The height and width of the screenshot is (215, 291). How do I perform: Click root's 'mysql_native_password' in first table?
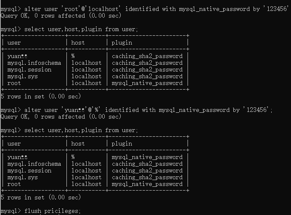[147, 83]
